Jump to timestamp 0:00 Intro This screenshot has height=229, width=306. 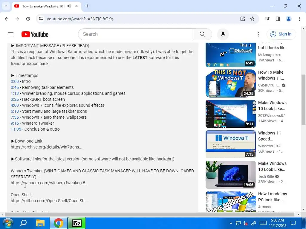click(15, 81)
